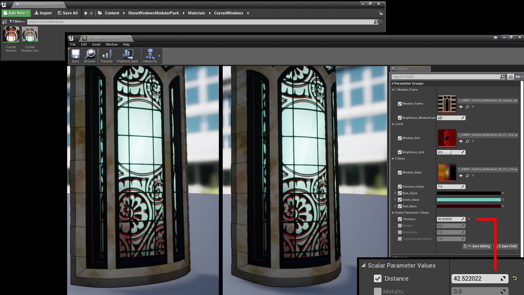
Task: Open the Hierarchy view from the toolbar
Action: click(150, 55)
